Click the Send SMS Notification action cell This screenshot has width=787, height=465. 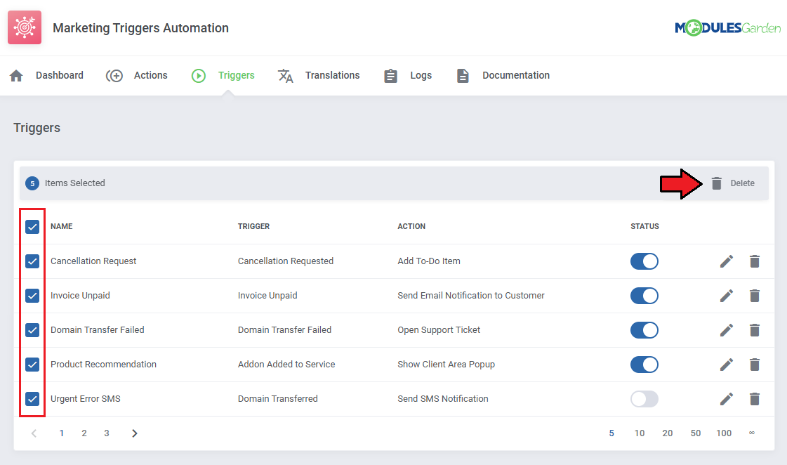click(443, 399)
